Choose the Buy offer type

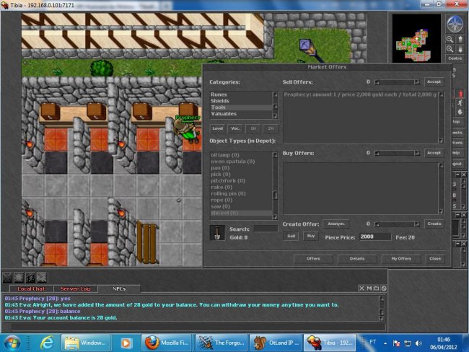pyautogui.click(x=311, y=237)
